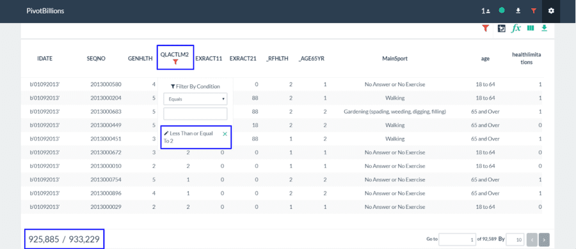Click 18 to 64 in row 2013000580
576x249 pixels.
(485, 84)
